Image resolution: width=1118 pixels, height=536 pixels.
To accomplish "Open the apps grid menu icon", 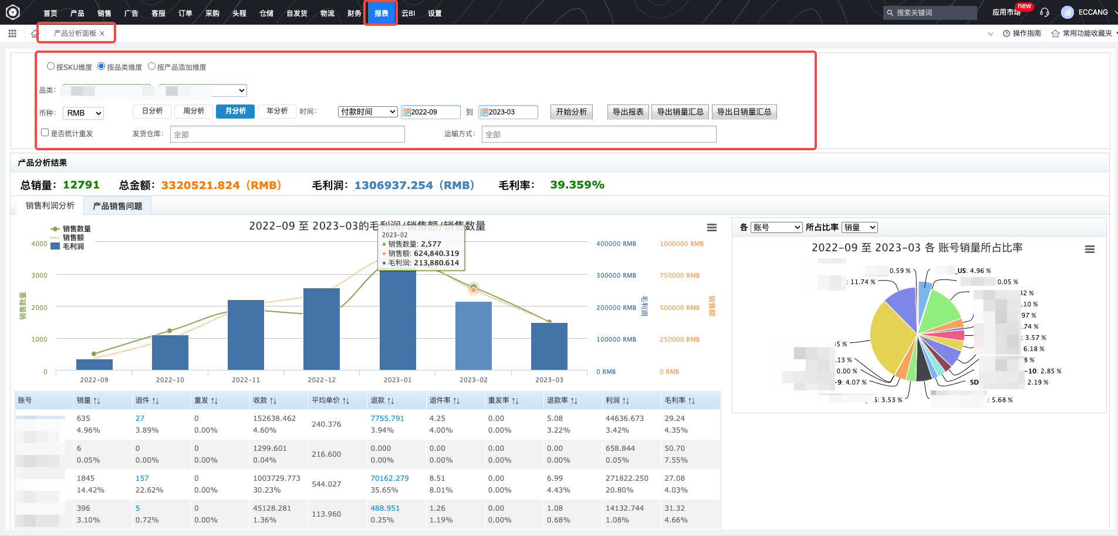I will 12,33.
